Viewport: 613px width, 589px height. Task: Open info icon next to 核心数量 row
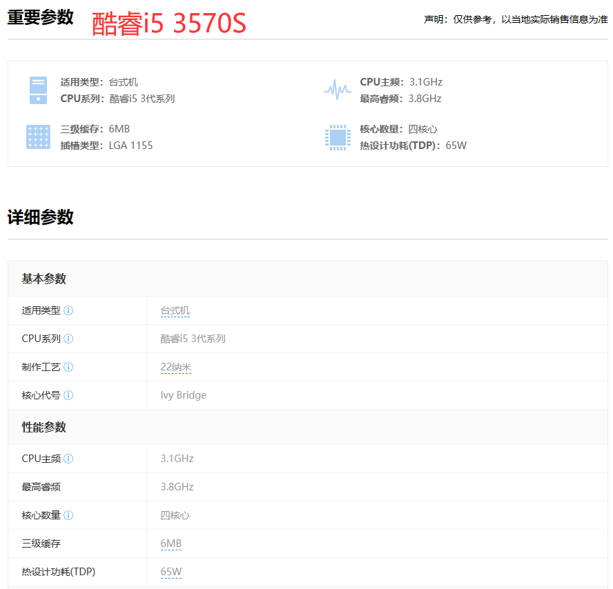pos(68,515)
